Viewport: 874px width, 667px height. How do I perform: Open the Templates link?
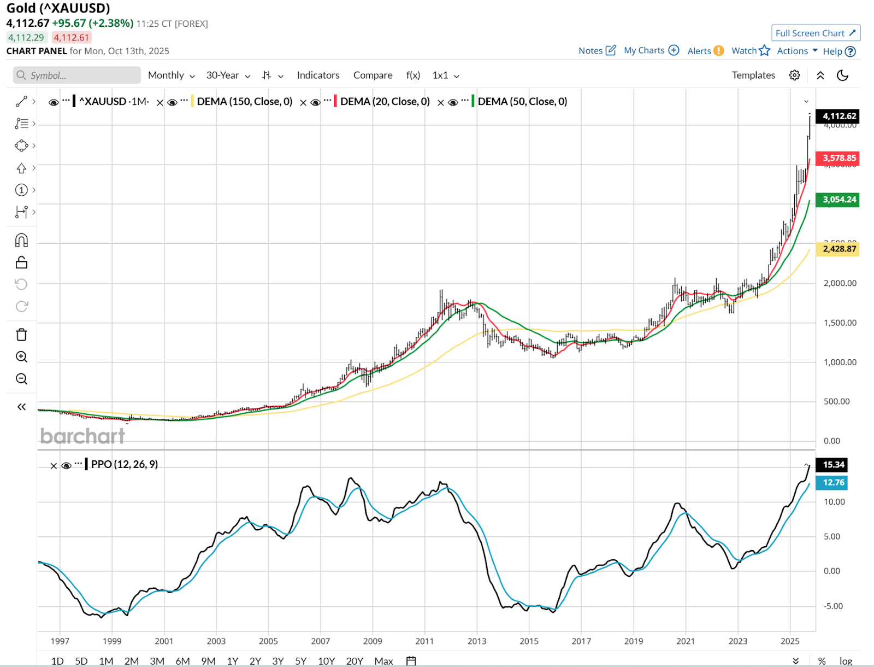[753, 75]
